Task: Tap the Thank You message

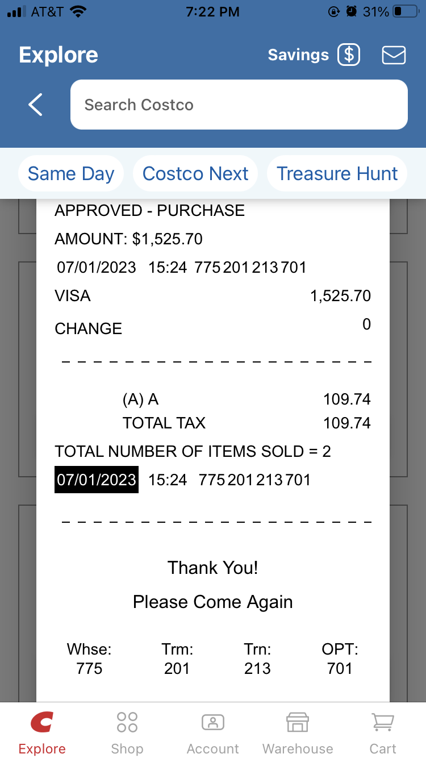Action: pyautogui.click(x=213, y=568)
